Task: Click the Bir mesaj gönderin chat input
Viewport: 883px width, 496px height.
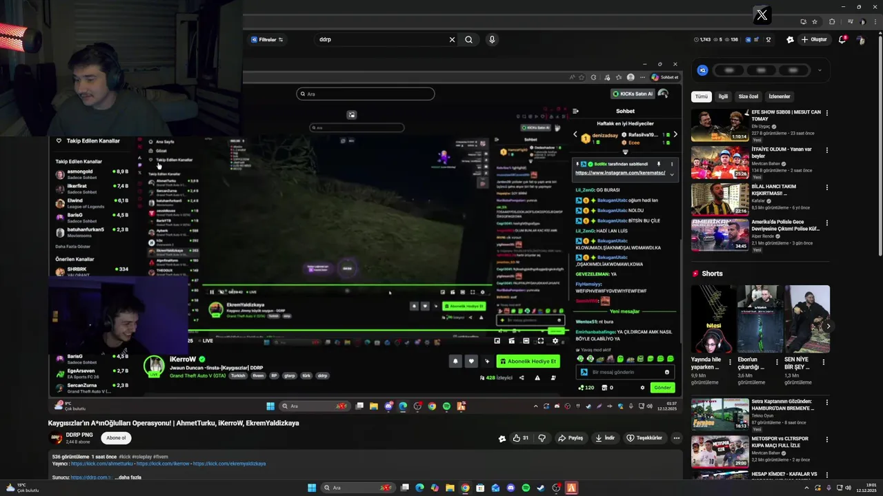Action: (625, 372)
